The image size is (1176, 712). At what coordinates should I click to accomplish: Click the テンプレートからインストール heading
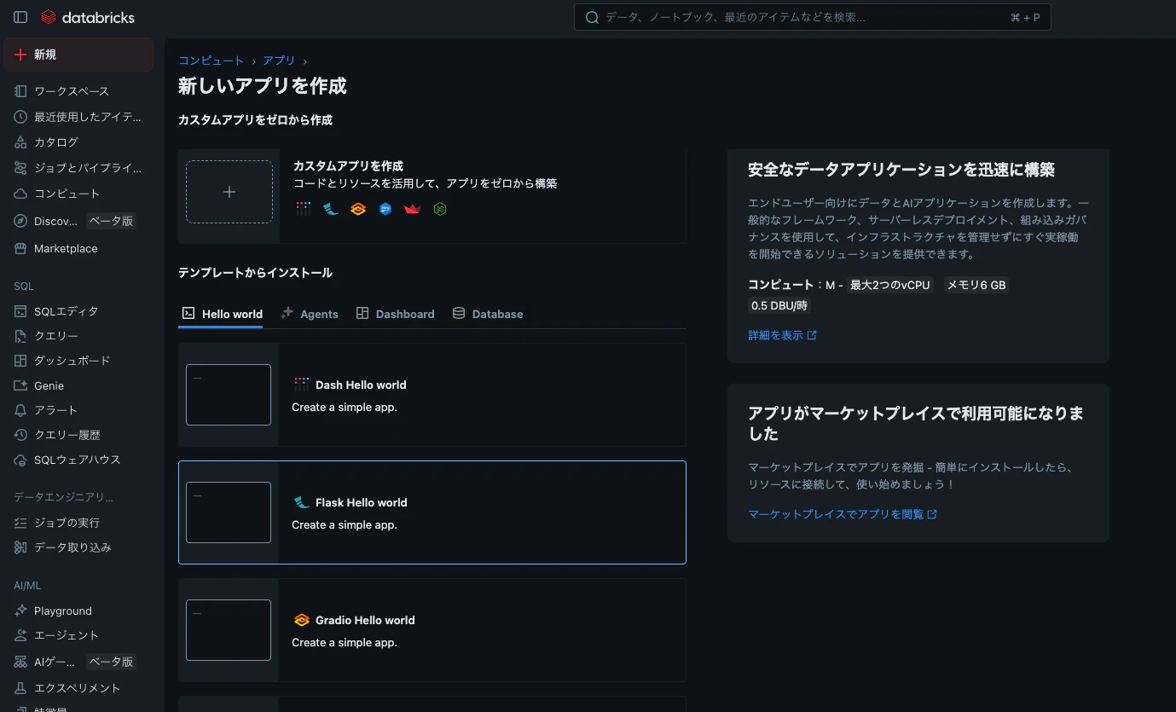[x=255, y=273]
